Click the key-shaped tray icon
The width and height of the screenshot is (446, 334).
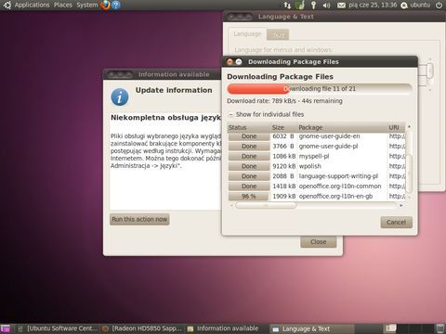(313, 5)
